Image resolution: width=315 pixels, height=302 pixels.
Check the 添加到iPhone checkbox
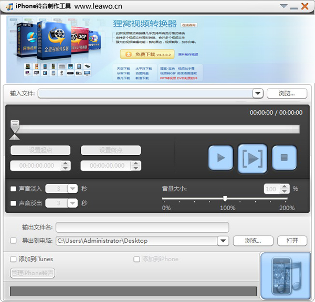[136, 259]
